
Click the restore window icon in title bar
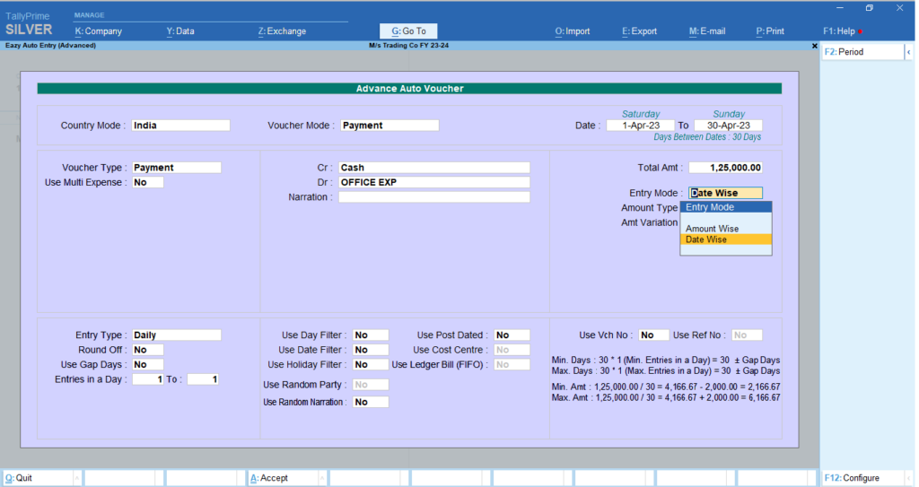(x=869, y=8)
